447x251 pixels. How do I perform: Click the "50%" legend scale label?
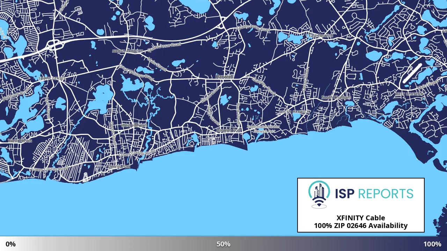pos(223,244)
